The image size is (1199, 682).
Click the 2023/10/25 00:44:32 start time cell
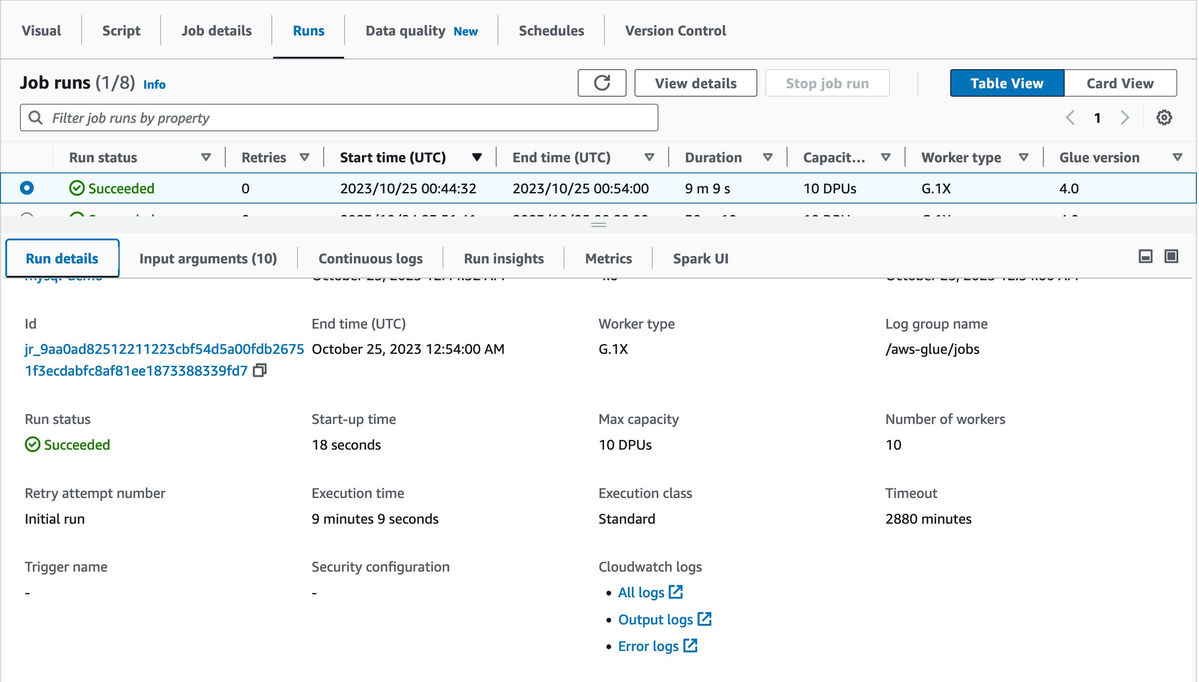pyautogui.click(x=408, y=188)
